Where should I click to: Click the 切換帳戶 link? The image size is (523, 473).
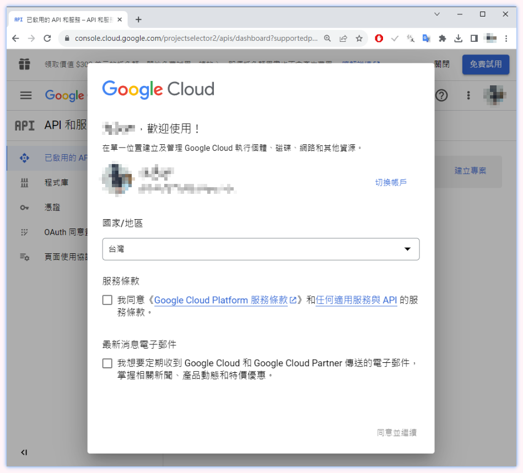391,182
